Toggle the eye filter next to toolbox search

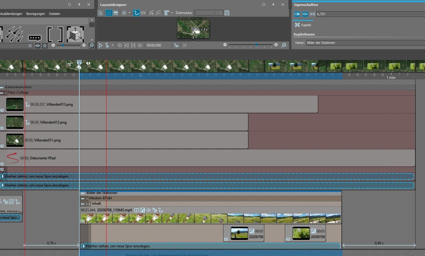coord(38,46)
